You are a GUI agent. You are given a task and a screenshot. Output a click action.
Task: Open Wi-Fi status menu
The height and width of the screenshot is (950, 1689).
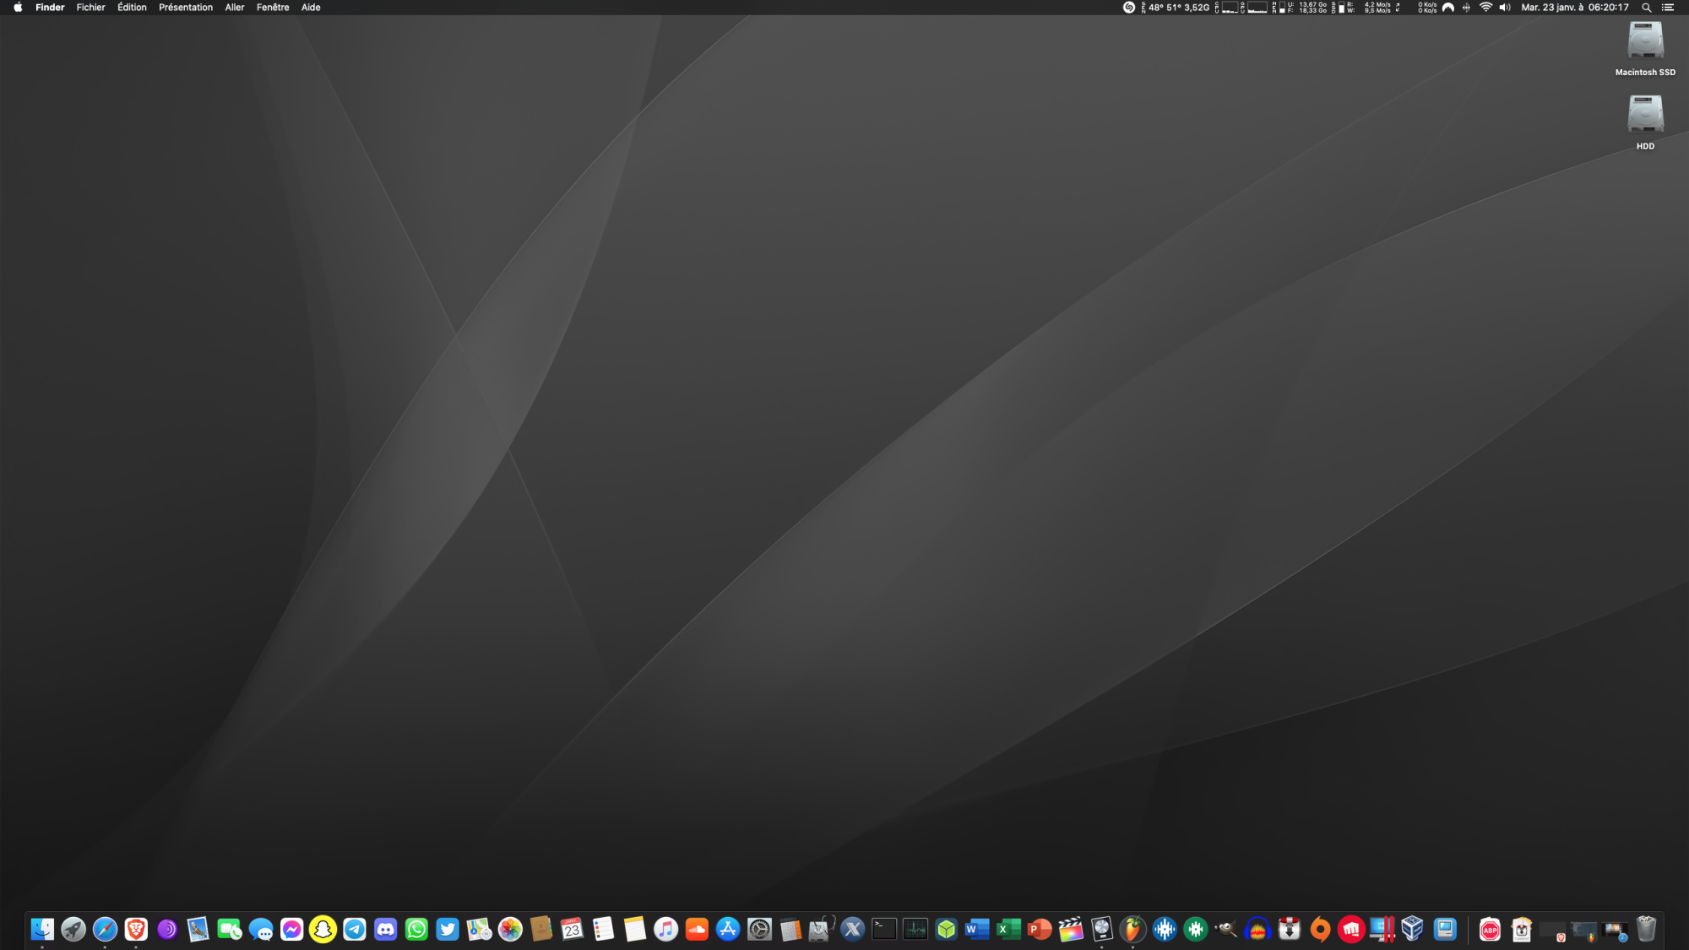click(x=1485, y=8)
